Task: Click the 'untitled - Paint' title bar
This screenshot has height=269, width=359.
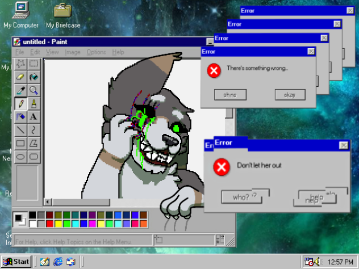Action: click(110, 42)
